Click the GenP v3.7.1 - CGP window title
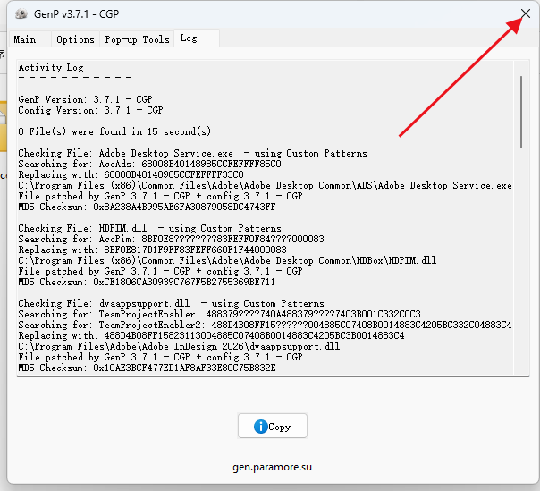The width and height of the screenshot is (540, 491). click(76, 14)
